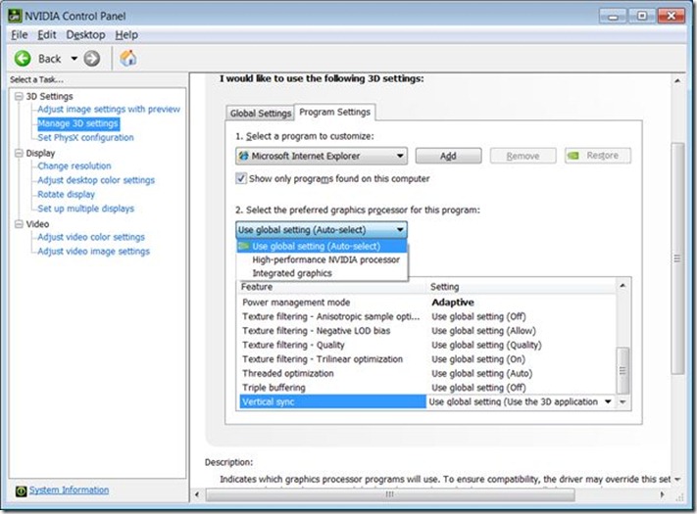Screen dimensions: 697x514
Task: Close the NVIDIA Control Panel window
Action: tap(672, 17)
